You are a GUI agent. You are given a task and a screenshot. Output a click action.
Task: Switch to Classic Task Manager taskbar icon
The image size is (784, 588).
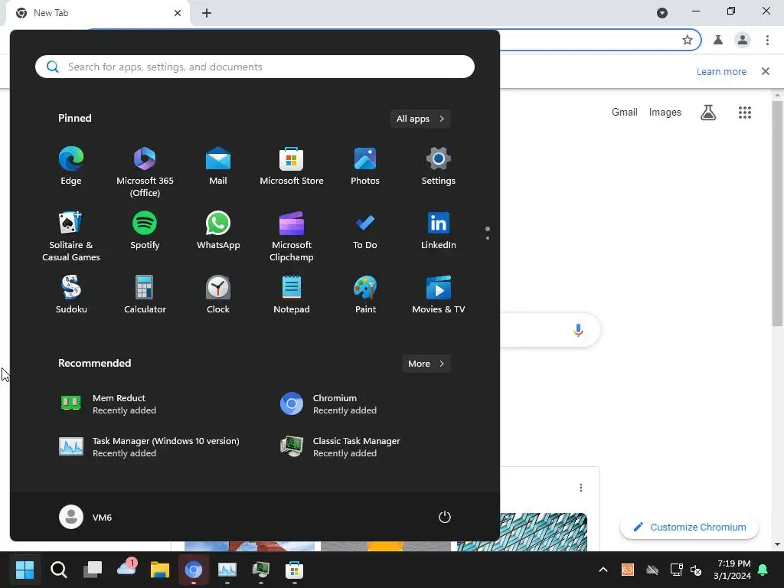(x=260, y=570)
